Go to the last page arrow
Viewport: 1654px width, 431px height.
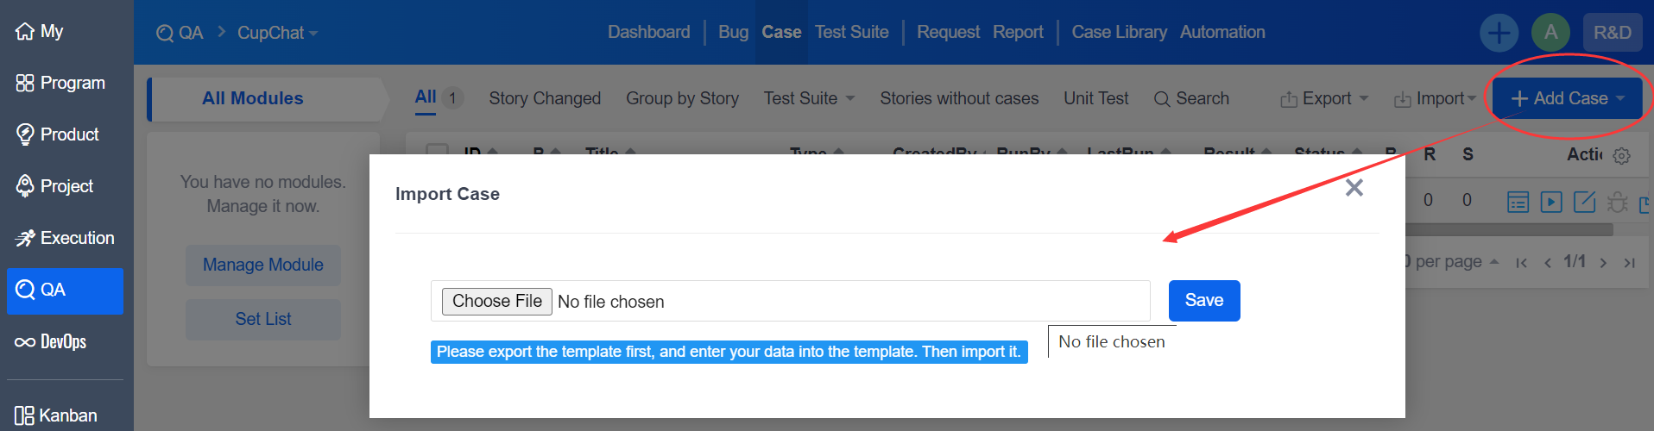tap(1629, 263)
